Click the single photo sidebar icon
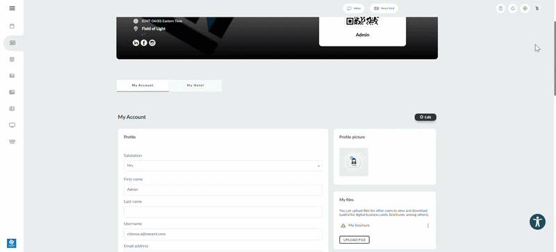This screenshot has width=556, height=252. tap(12, 76)
